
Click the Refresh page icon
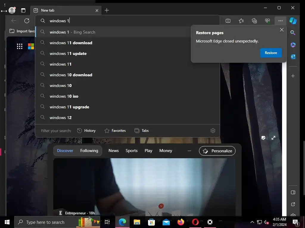27,21
